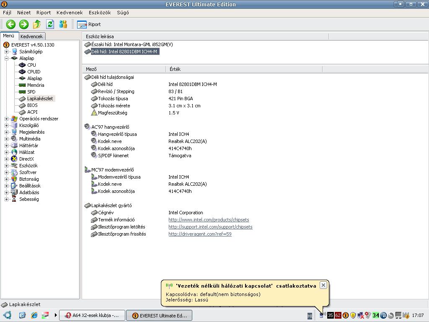Select the SPD tree item

pos(31,92)
